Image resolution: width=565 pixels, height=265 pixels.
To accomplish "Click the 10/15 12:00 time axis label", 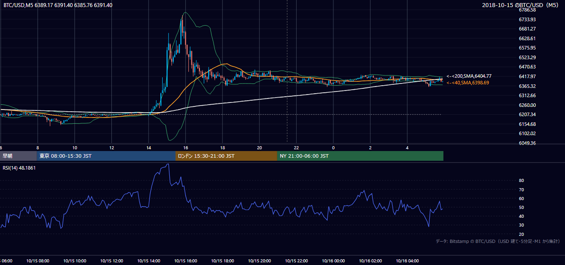I will tap(111, 261).
